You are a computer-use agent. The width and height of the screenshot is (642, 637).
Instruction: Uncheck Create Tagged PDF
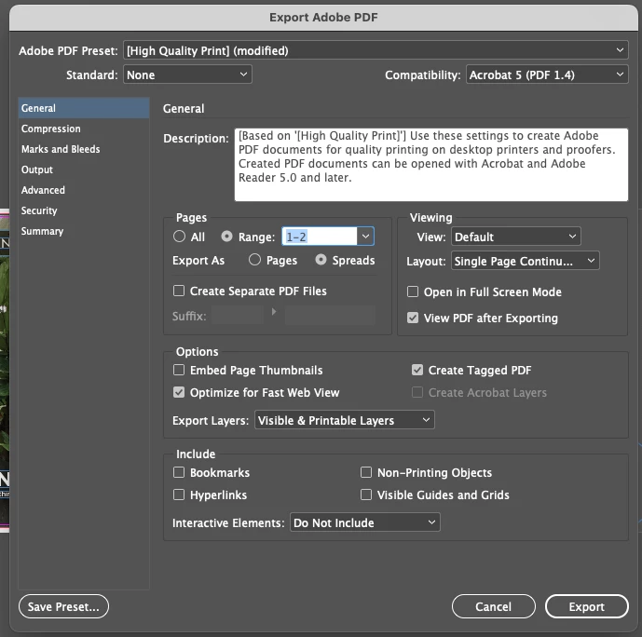[x=417, y=370]
